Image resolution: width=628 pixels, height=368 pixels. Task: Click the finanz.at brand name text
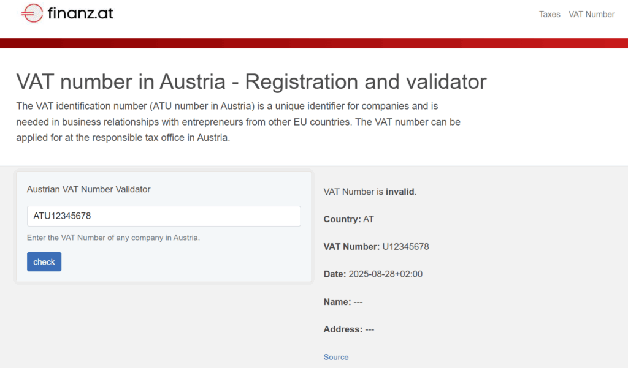[80, 13]
